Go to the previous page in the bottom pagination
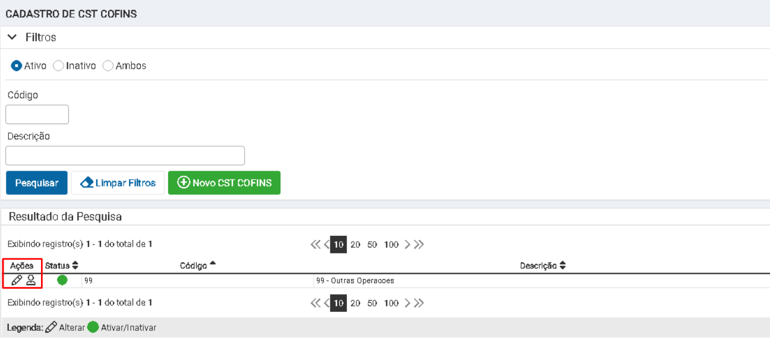 pos(326,303)
